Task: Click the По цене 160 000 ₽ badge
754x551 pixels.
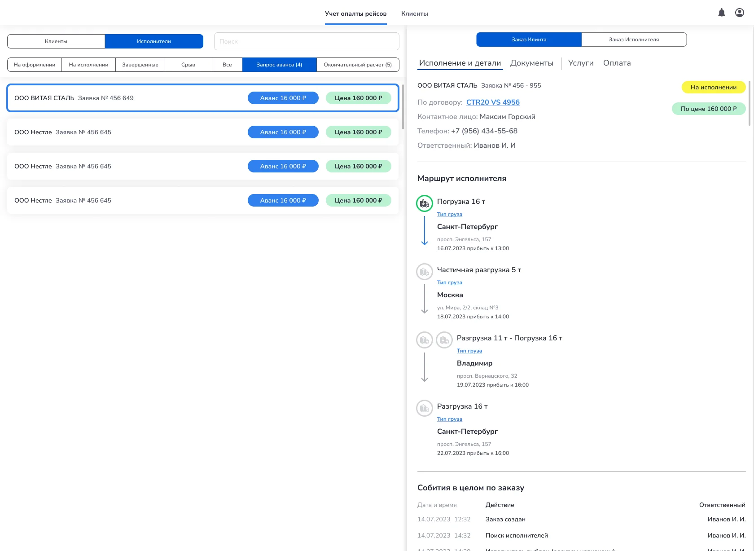Action: (709, 109)
